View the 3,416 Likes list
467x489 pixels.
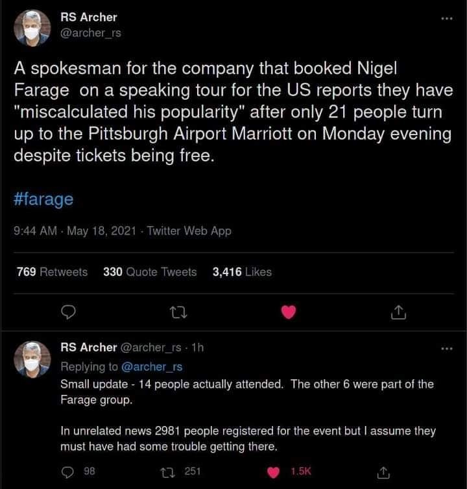click(x=242, y=272)
